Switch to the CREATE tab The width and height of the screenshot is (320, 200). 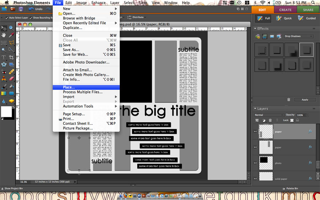pyautogui.click(x=285, y=10)
